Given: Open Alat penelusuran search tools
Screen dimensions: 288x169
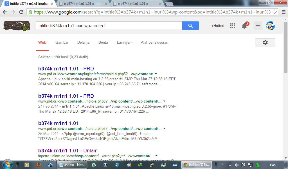Looking at the screenshot, I should click(154, 43).
